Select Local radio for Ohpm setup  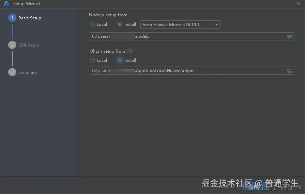pos(92,60)
